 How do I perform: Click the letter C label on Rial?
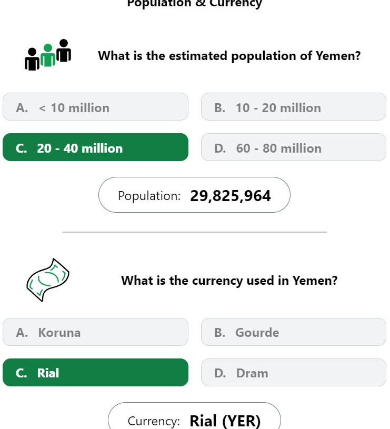point(22,373)
